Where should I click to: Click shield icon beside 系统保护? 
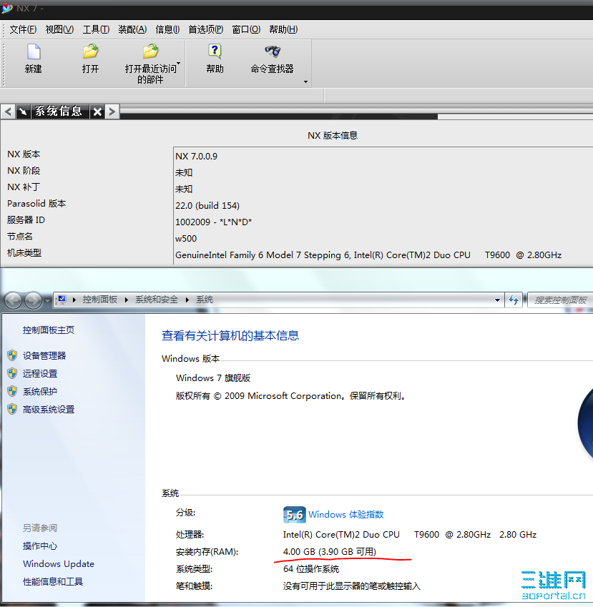(x=12, y=391)
